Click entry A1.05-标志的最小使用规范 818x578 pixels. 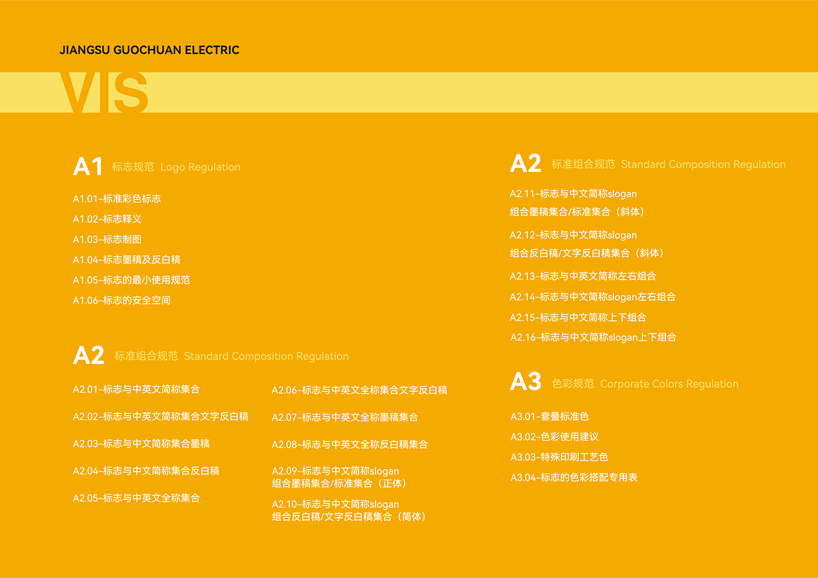[131, 280]
